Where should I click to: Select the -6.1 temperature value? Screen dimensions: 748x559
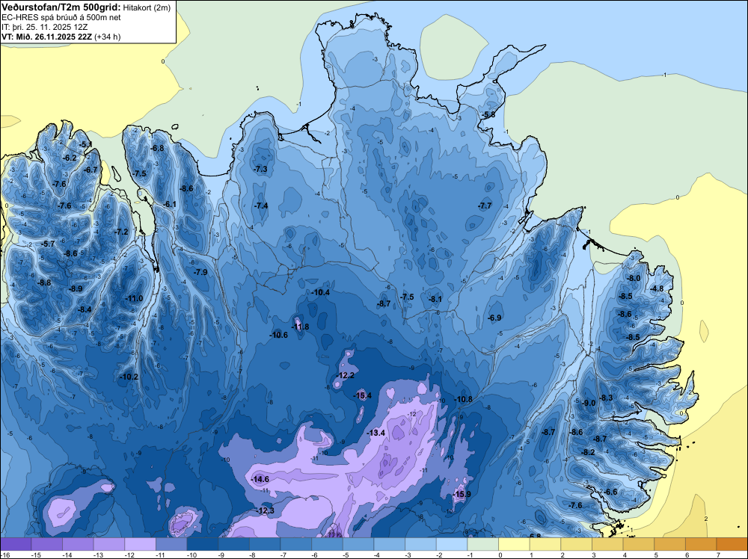(x=170, y=205)
